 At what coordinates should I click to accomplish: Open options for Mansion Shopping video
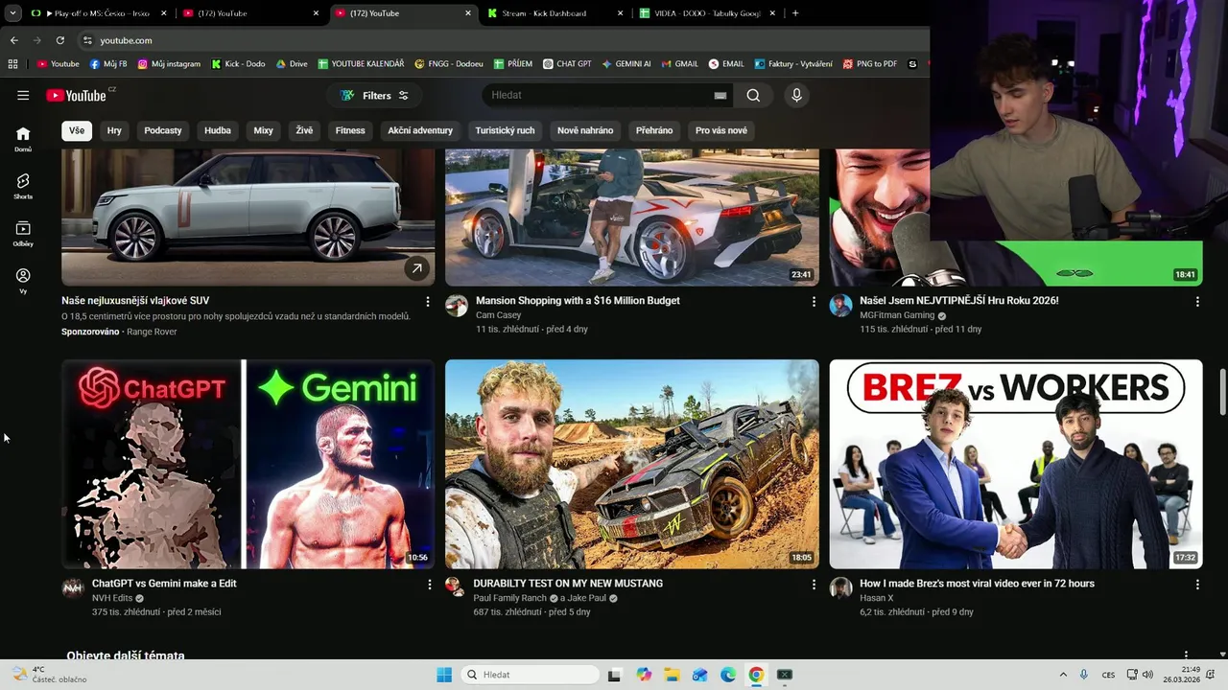[x=814, y=301]
